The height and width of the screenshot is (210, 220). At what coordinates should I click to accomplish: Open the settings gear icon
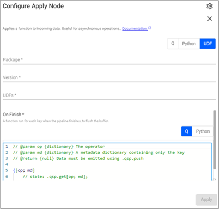click(x=210, y=6)
